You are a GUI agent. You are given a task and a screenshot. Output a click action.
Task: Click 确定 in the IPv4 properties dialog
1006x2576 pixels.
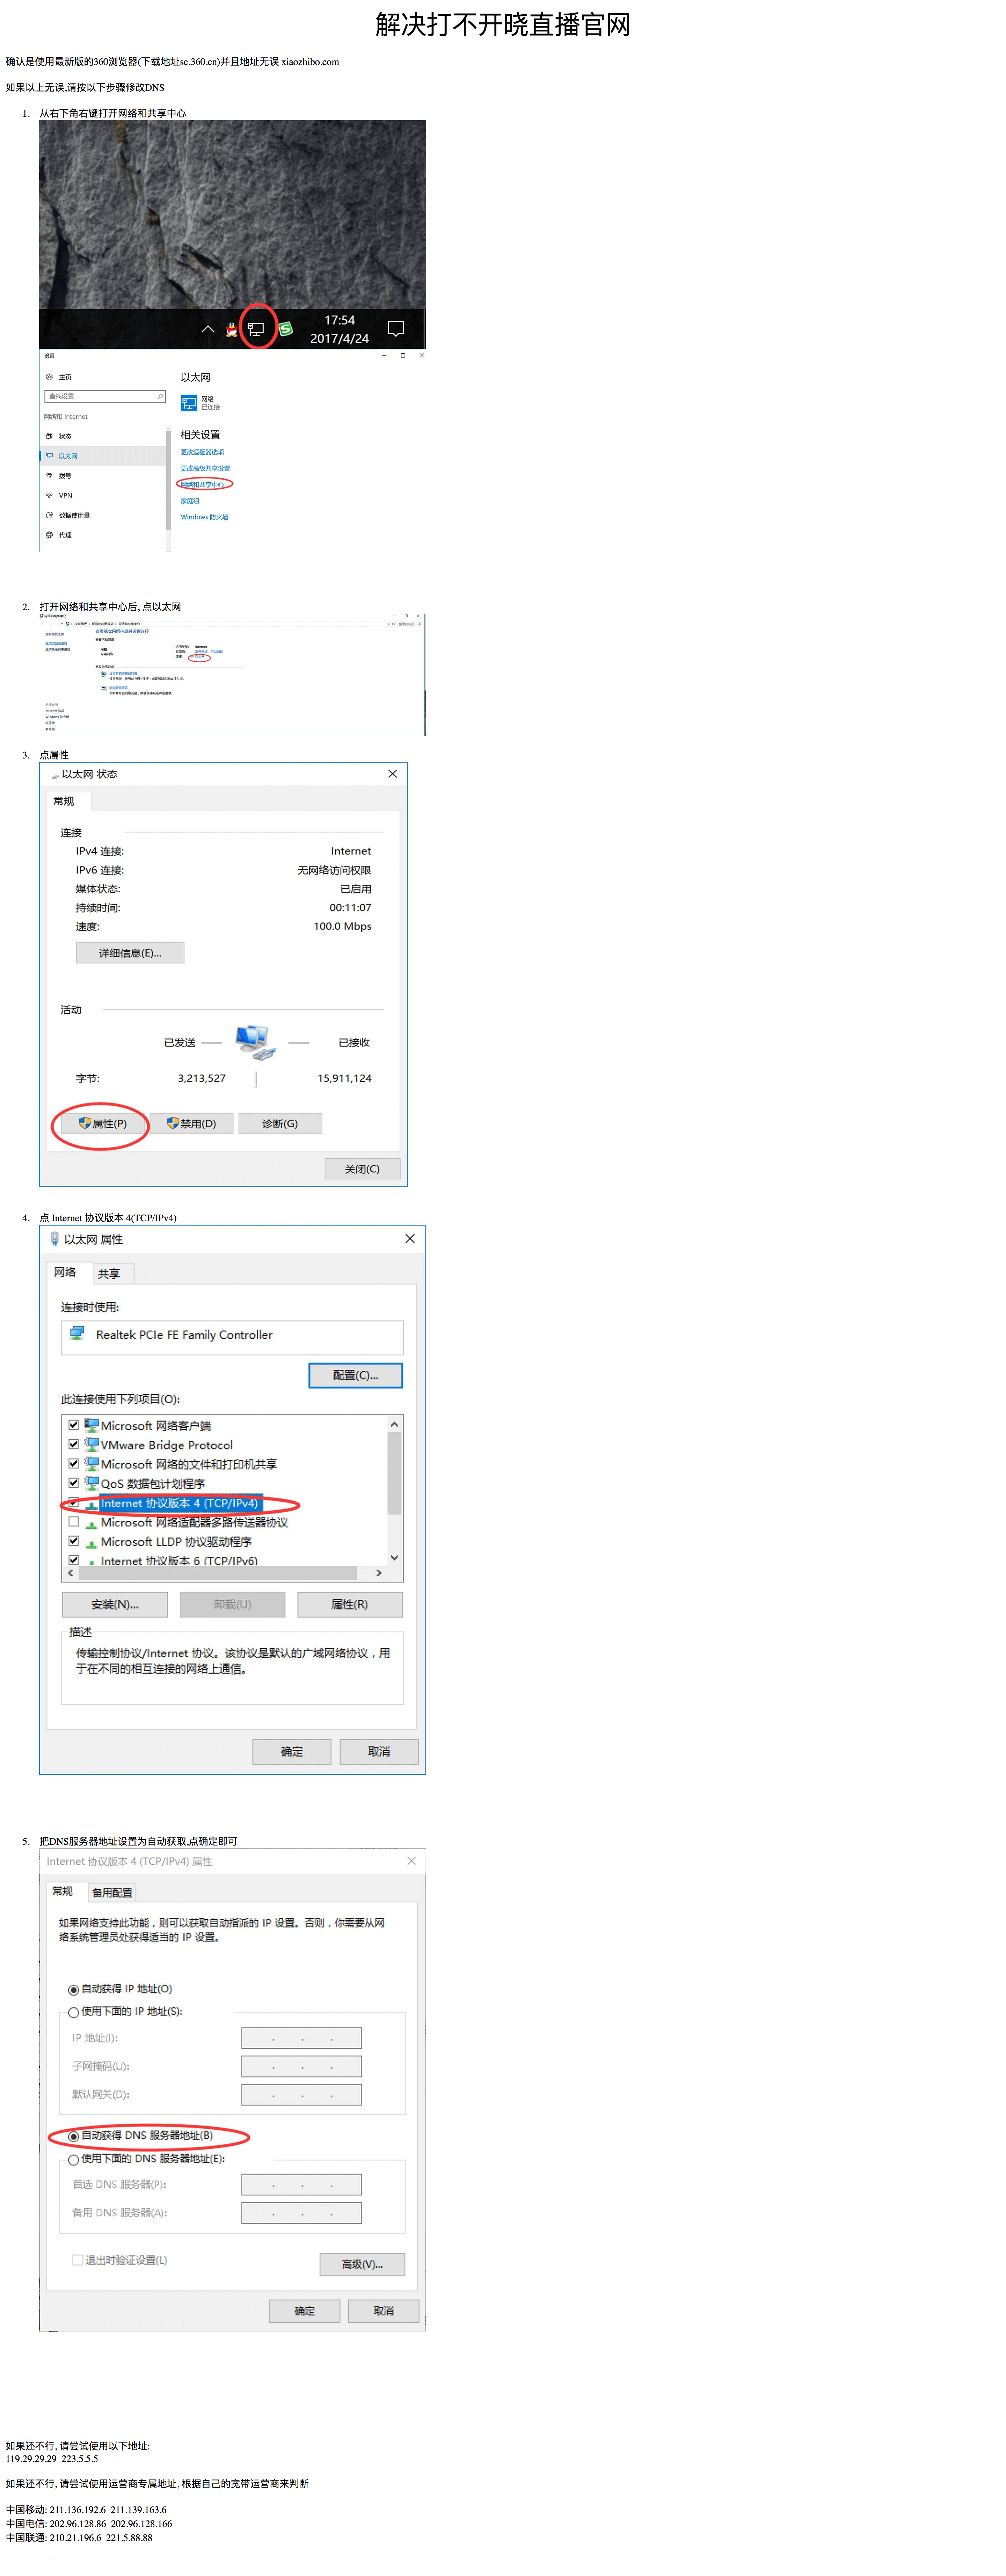click(x=305, y=2311)
